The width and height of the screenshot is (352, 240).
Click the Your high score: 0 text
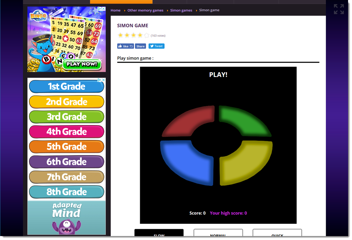coord(228,213)
